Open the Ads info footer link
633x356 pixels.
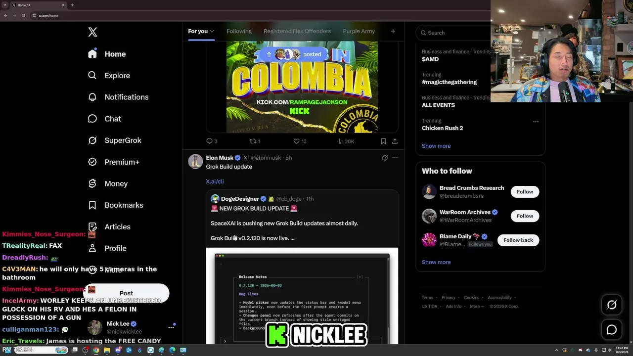pyautogui.click(x=453, y=307)
